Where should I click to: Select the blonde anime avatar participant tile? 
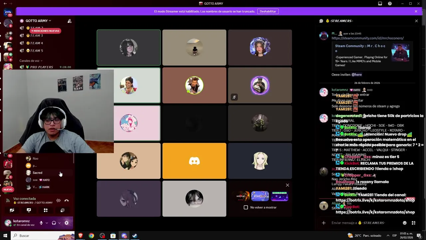[260, 161]
